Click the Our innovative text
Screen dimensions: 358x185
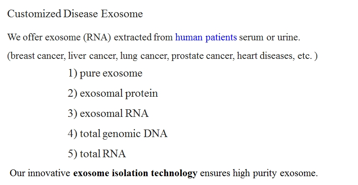40,173
